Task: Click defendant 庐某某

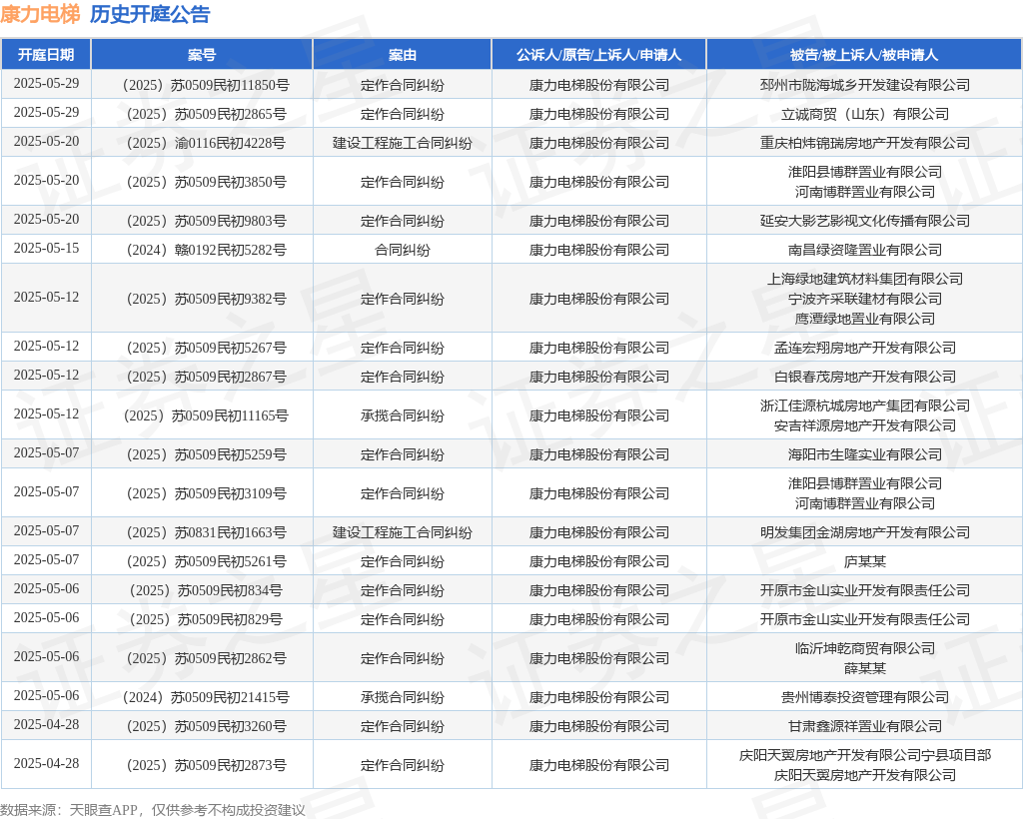Action: pos(864,561)
